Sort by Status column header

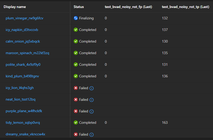(x=79, y=7)
